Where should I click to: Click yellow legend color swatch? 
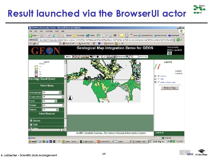click(x=36, y=67)
